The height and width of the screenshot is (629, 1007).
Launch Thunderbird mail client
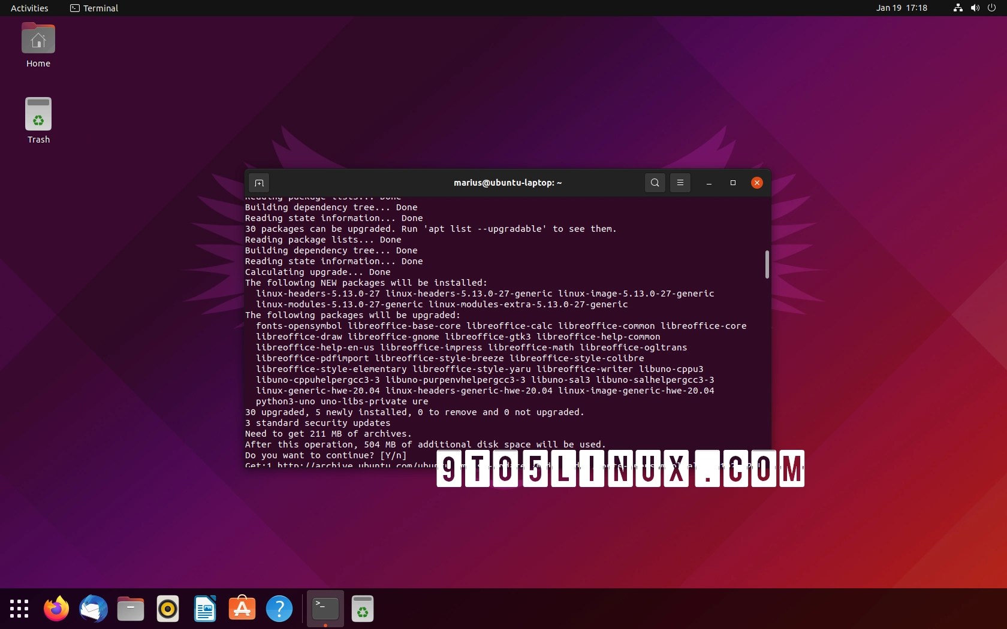(x=93, y=608)
